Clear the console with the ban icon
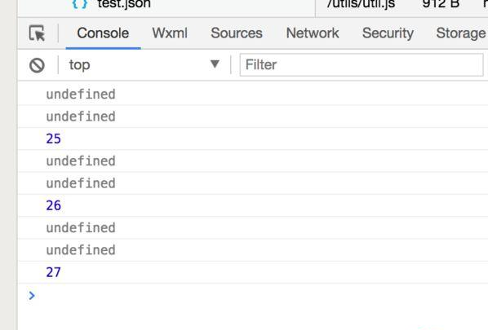Screen dimensions: 488x330 point(37,65)
